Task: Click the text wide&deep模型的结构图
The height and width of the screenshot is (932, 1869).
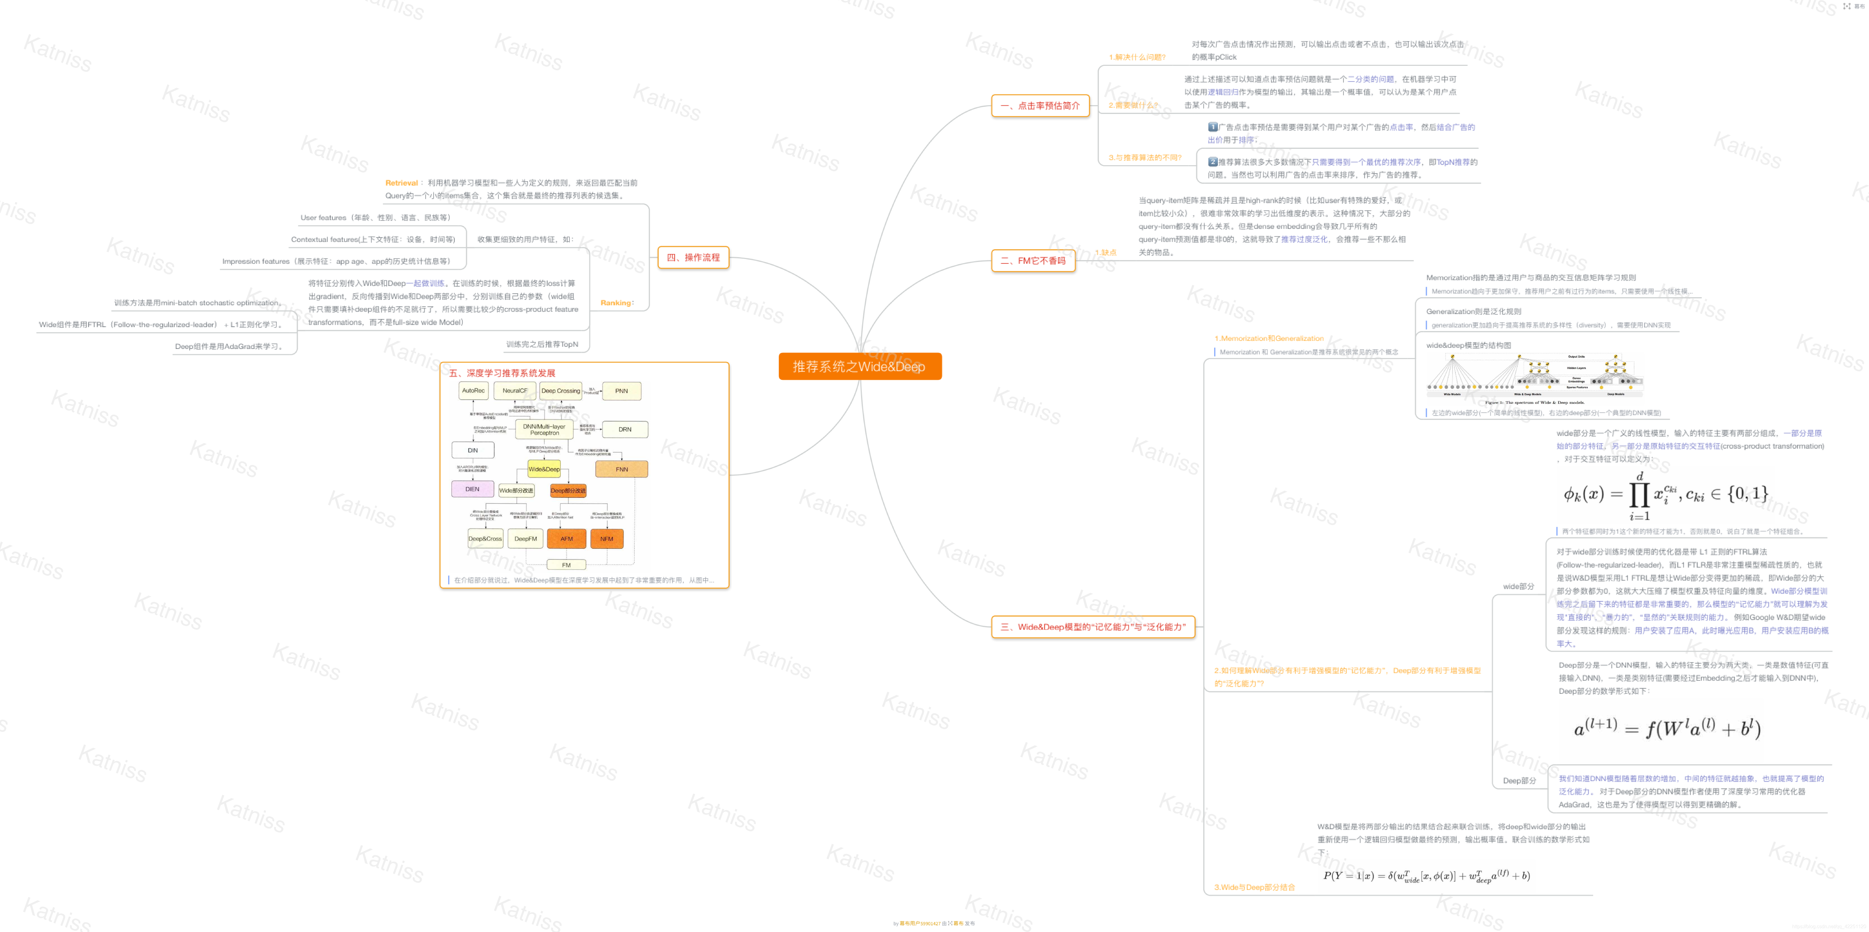Action: coord(1468,345)
